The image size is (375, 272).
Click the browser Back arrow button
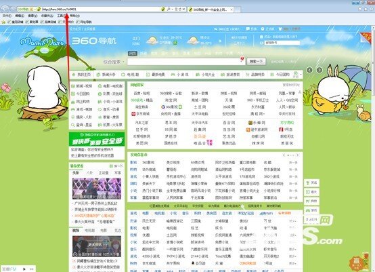[x=5, y=9]
